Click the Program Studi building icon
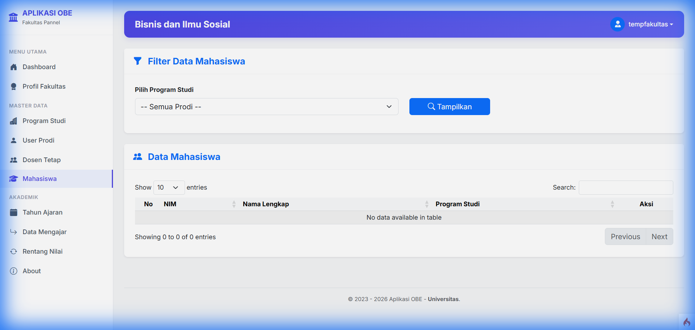This screenshot has width=695, height=330. click(14, 121)
